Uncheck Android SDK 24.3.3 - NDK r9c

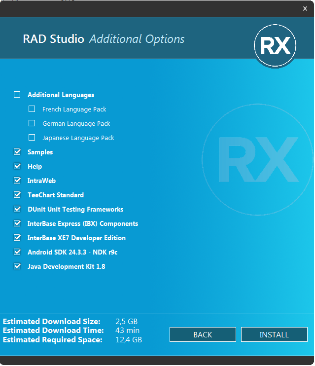(x=17, y=252)
